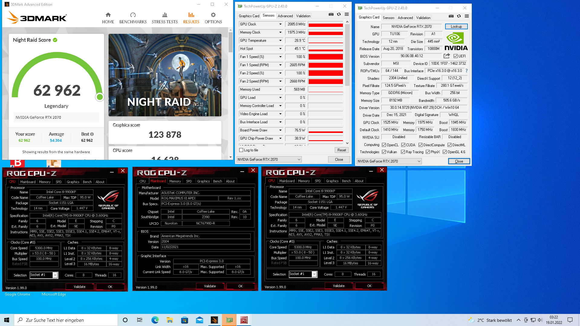The height and width of the screenshot is (326, 580).
Task: Open Bench tab in right CPU-Z window
Action: (347, 181)
